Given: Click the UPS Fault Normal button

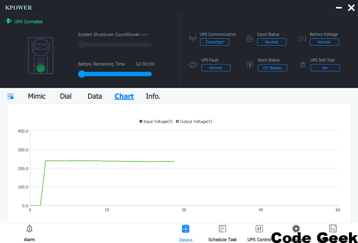Looking at the screenshot, I should 216,68.
